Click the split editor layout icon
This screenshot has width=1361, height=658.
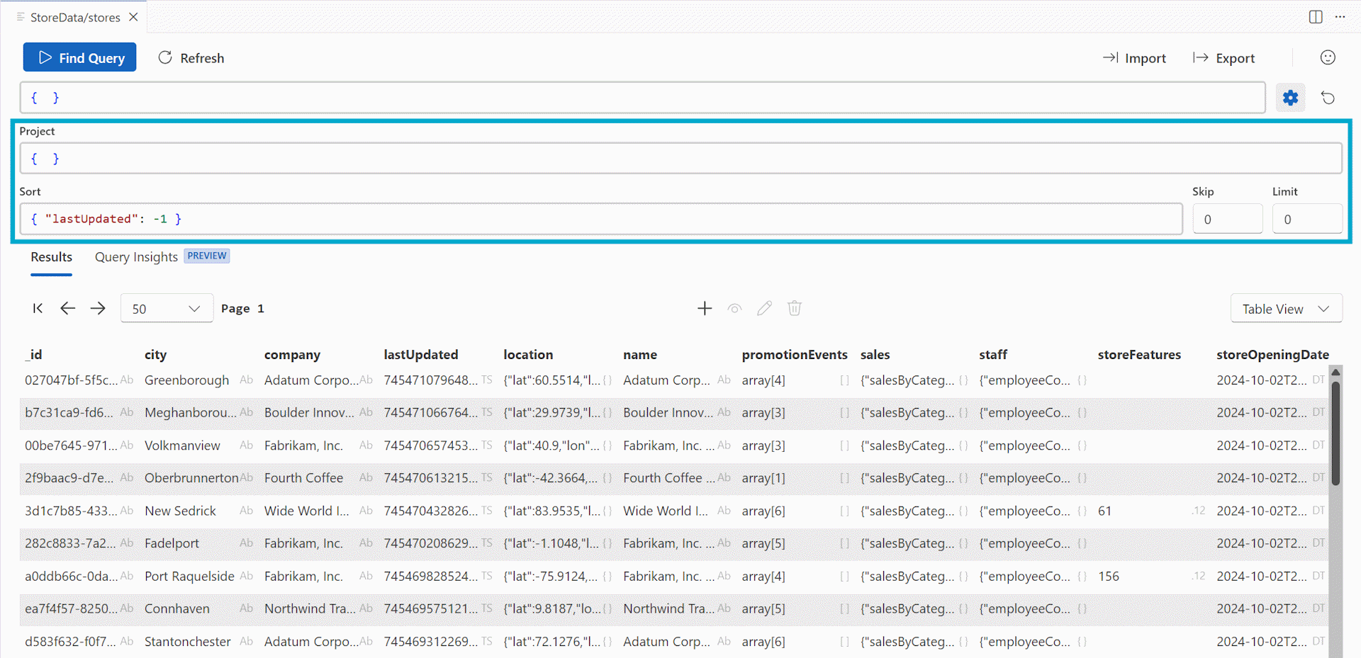point(1315,17)
